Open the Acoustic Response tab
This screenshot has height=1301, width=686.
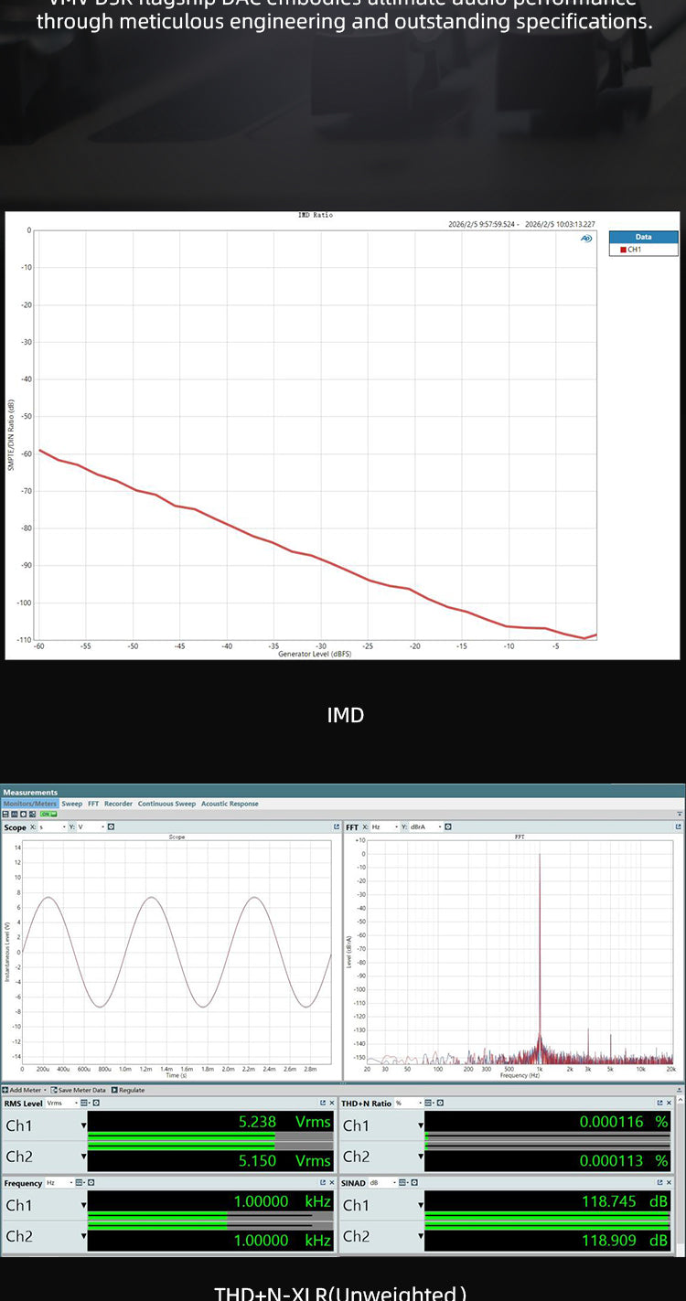point(230,804)
